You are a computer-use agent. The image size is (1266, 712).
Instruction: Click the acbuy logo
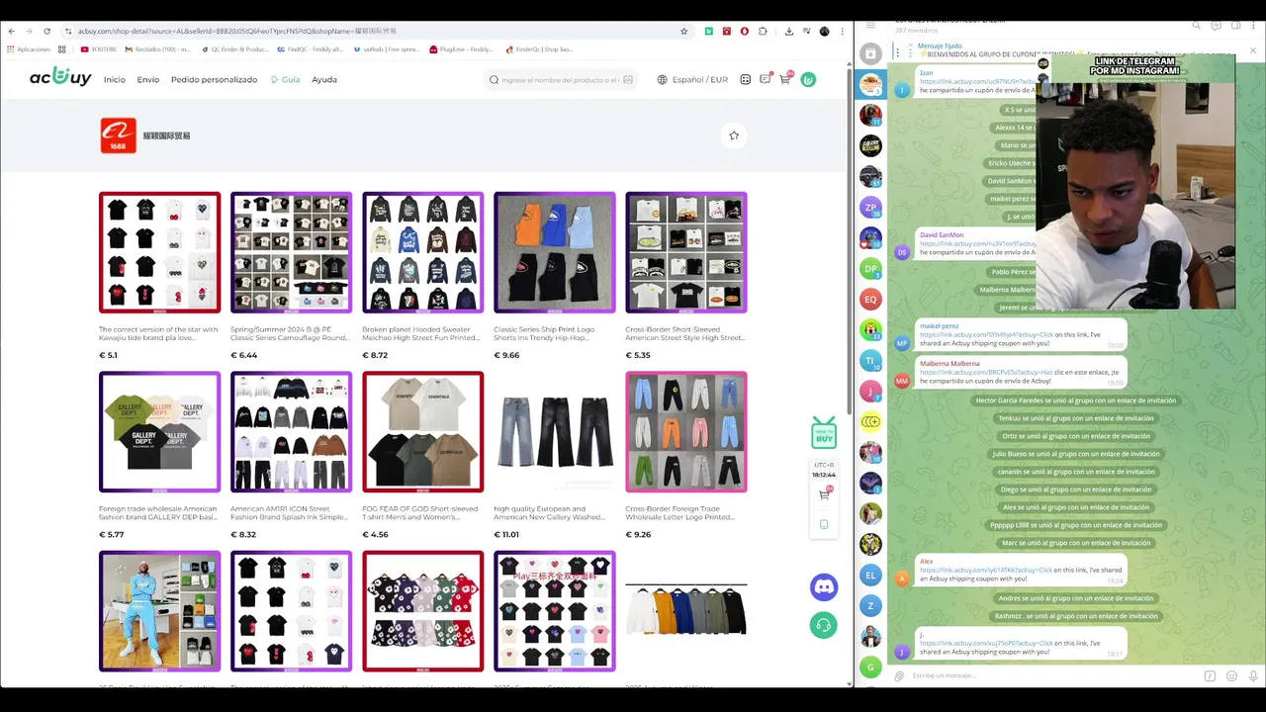[x=60, y=78]
